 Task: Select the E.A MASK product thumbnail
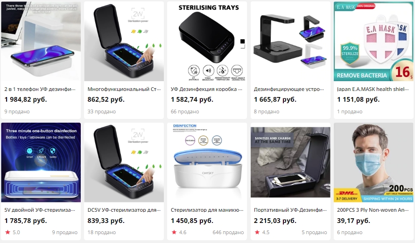pos(373,41)
